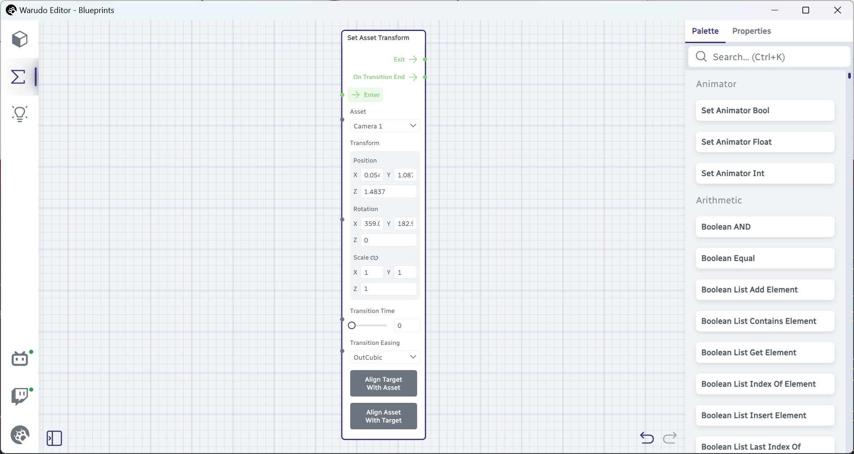Image resolution: width=854 pixels, height=454 pixels.
Task: Click the Transition Time data input port
Action: [x=342, y=319]
